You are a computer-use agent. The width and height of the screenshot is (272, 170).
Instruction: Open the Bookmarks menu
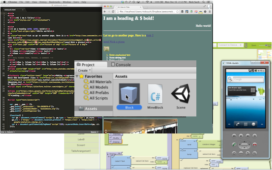(54, 2)
